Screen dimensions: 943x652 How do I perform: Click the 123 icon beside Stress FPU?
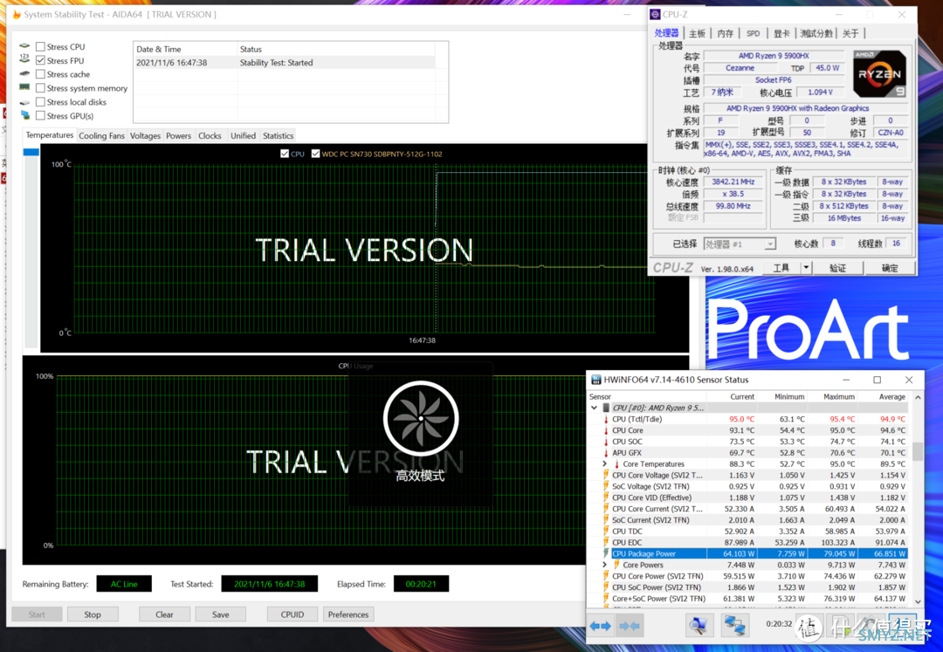click(x=24, y=59)
